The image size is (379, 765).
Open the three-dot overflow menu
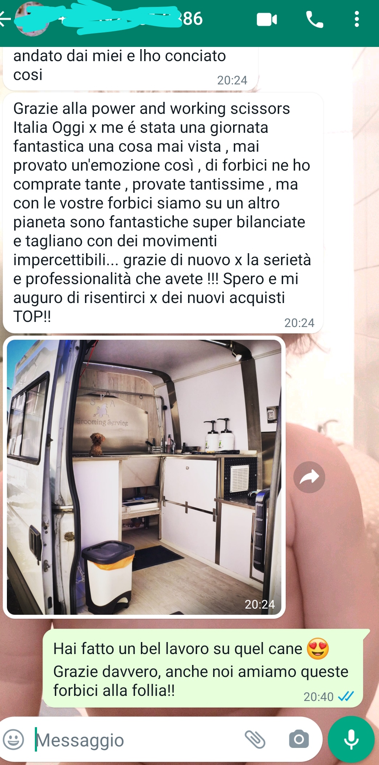tap(357, 19)
